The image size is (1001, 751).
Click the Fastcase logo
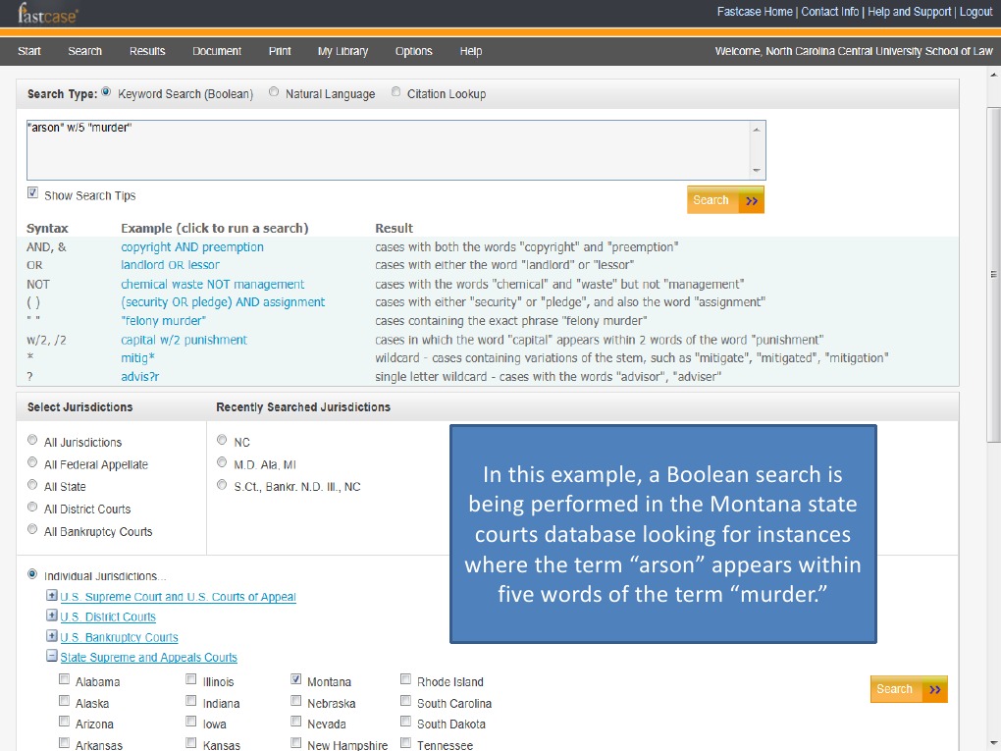tap(48, 14)
